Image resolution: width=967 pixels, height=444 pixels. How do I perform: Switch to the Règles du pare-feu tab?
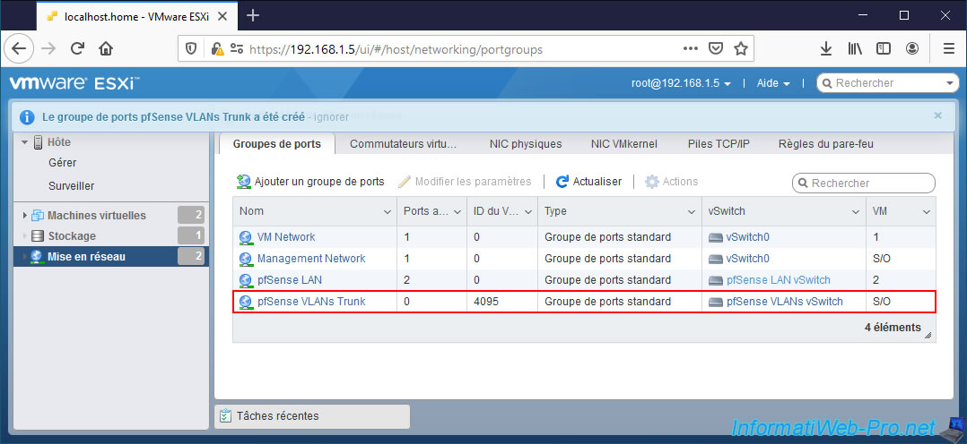[826, 143]
